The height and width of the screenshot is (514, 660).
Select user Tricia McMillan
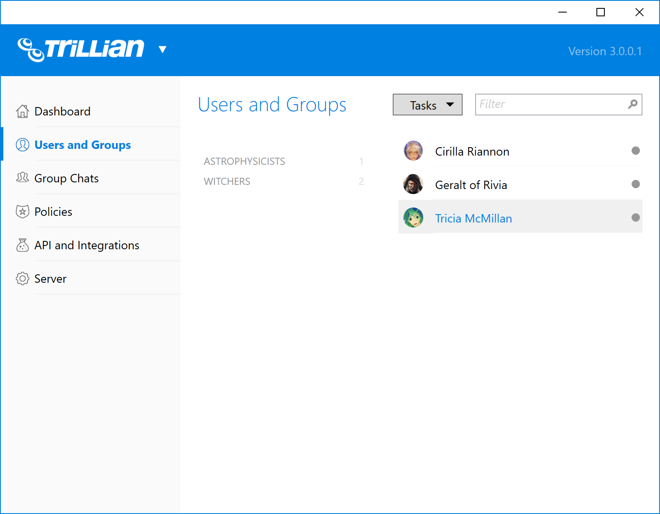[x=520, y=217]
